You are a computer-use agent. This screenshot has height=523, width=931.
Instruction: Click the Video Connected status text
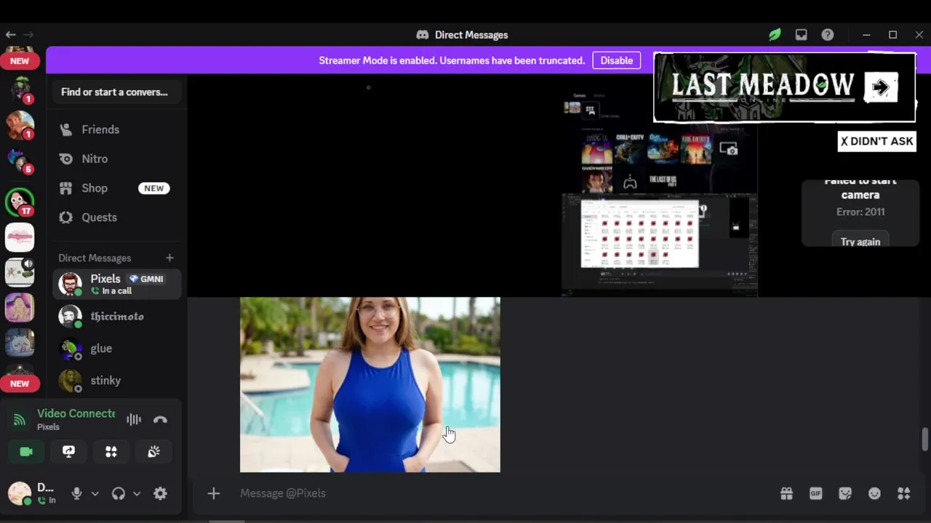click(x=76, y=413)
